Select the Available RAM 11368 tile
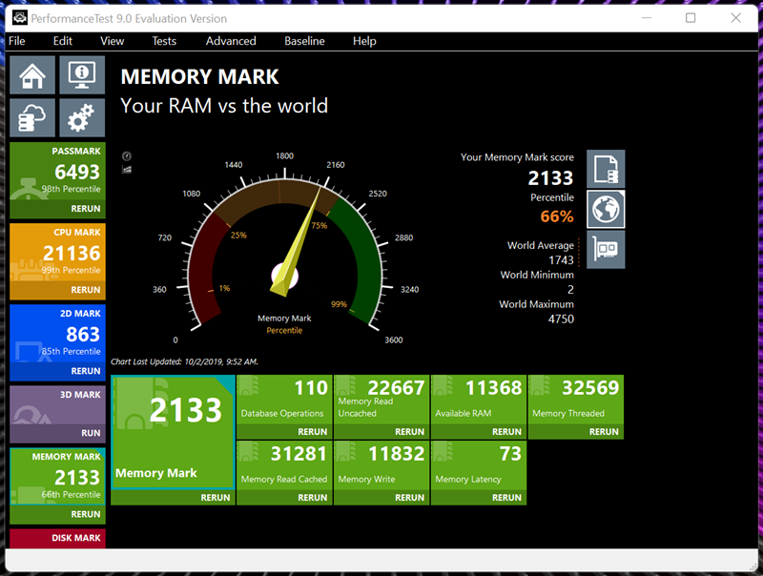This screenshot has width=763, height=576. 479,400
